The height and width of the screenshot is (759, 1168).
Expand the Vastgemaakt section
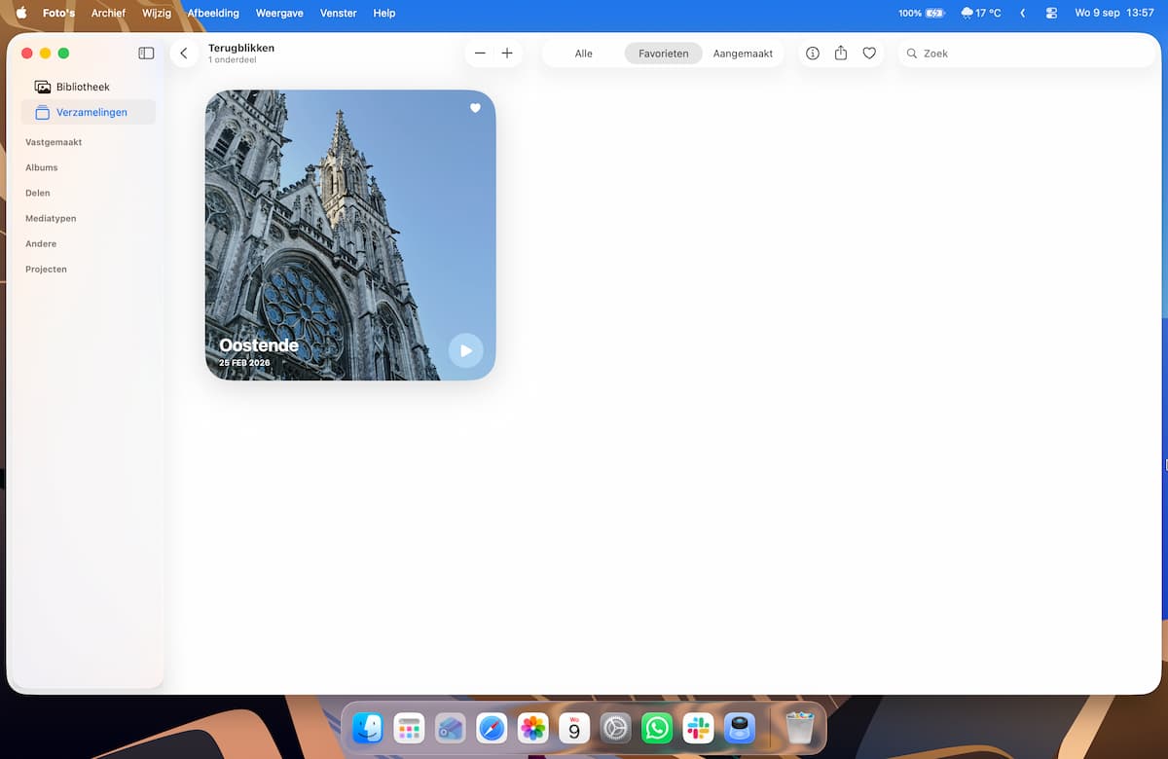[x=54, y=142]
